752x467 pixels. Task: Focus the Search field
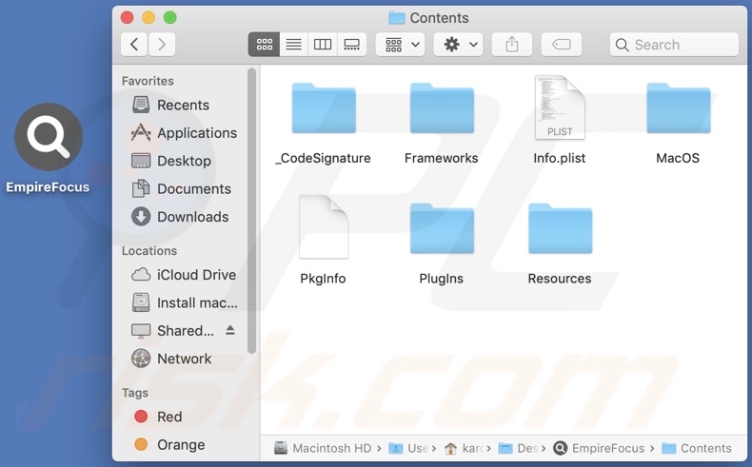674,45
